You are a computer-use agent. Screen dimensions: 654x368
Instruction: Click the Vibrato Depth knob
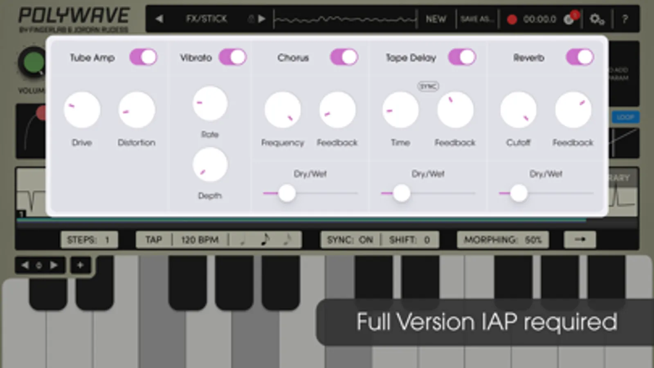tap(210, 165)
